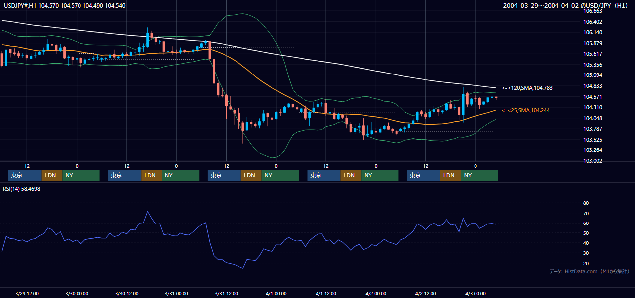Click the 3/31 12:00 time axis label
Screen dimensions: 635x298
226,293
